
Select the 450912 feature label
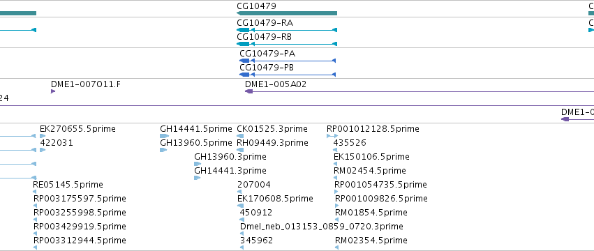tap(256, 213)
